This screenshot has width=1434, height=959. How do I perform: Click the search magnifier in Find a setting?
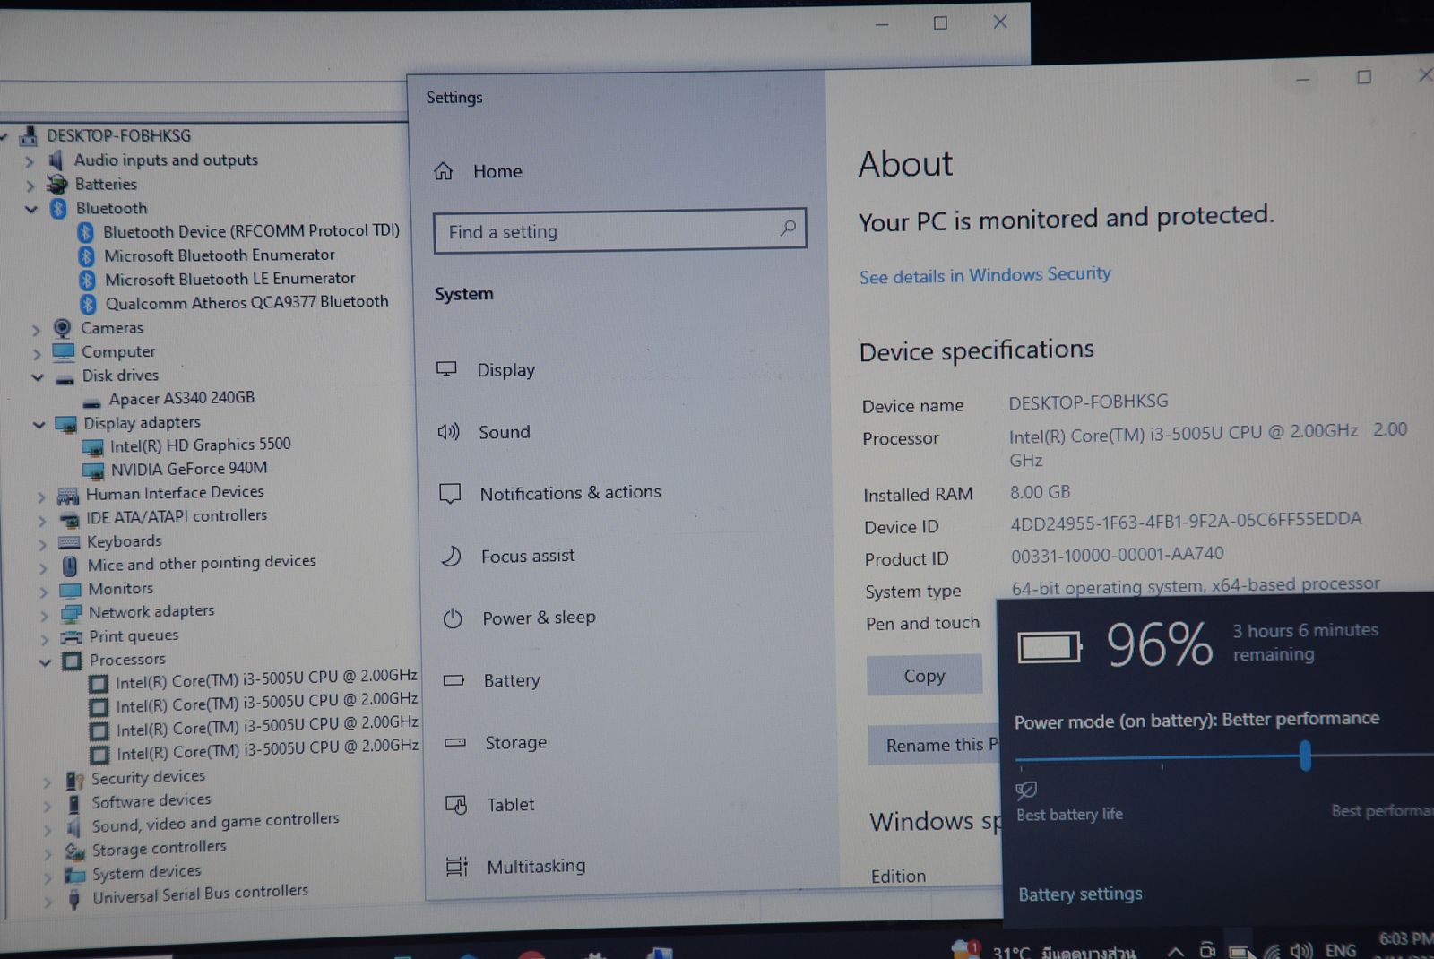(788, 229)
